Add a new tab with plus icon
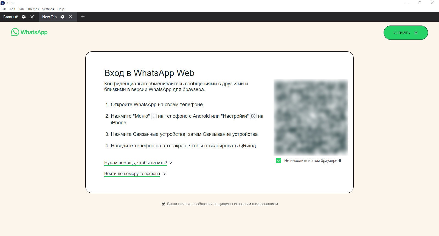Viewport: 439px width, 236px height. click(83, 17)
